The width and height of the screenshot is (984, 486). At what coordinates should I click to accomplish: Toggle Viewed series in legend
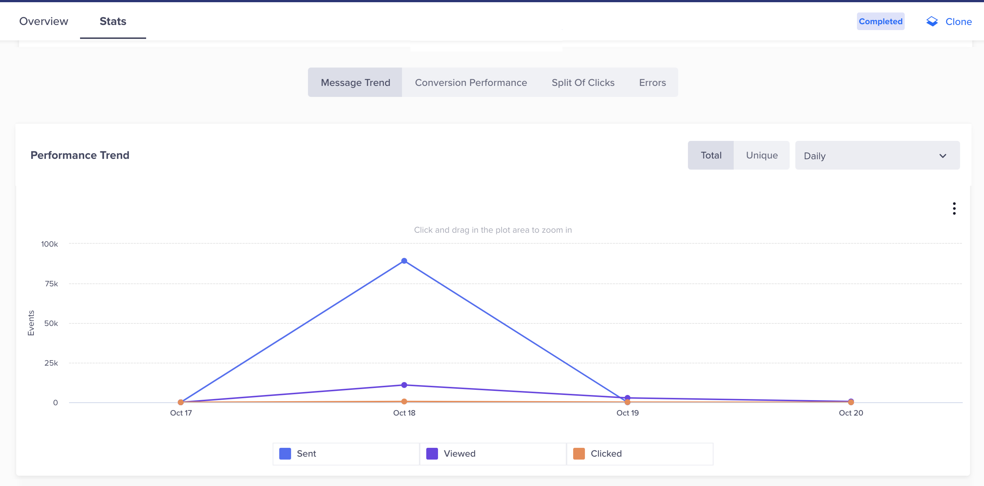click(x=460, y=454)
